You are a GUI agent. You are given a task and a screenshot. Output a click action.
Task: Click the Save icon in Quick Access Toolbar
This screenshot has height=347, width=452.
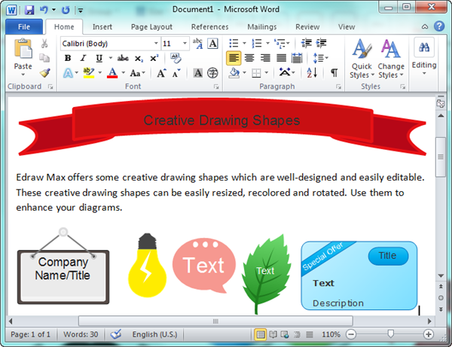(29, 11)
